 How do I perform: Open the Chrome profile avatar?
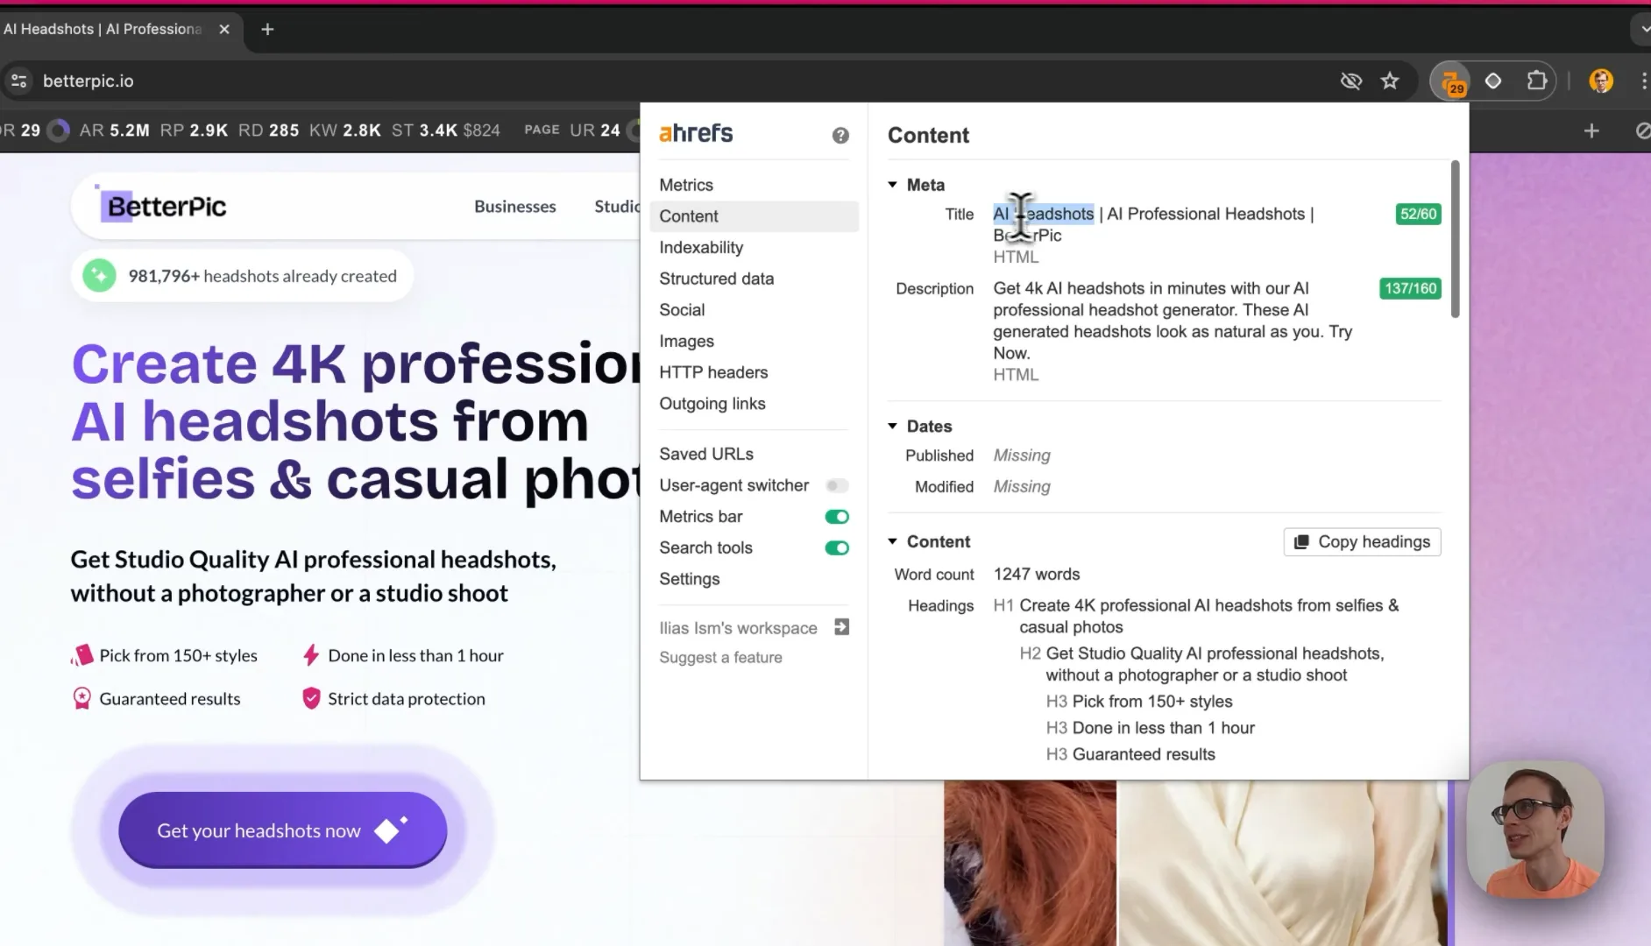point(1601,81)
